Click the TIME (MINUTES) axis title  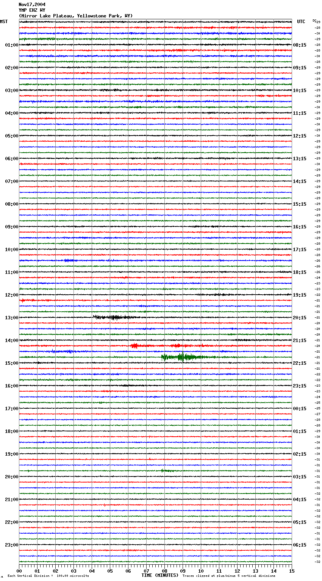160,575
